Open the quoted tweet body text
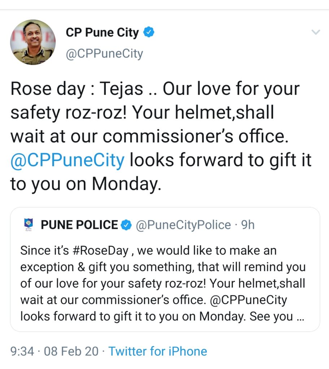329x369 pixels. (x=163, y=283)
